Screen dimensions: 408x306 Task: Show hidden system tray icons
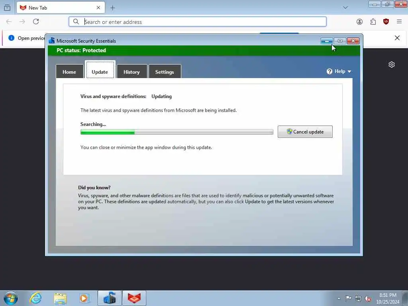click(x=339, y=298)
